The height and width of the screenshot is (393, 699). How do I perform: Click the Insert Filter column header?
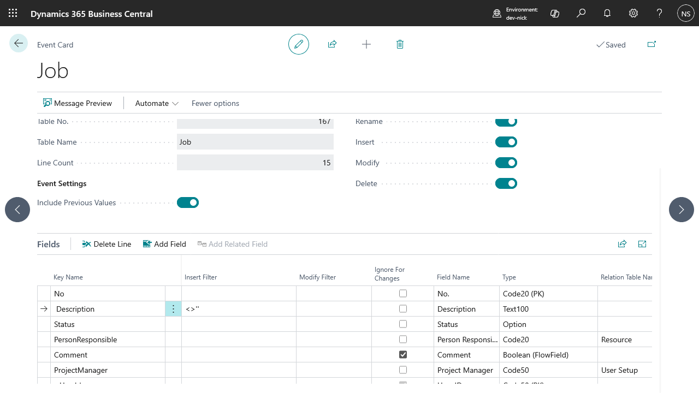click(200, 277)
